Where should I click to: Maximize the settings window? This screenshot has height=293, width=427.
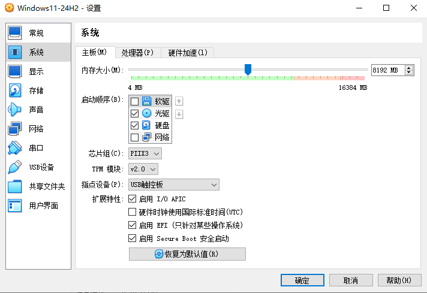[386, 8]
